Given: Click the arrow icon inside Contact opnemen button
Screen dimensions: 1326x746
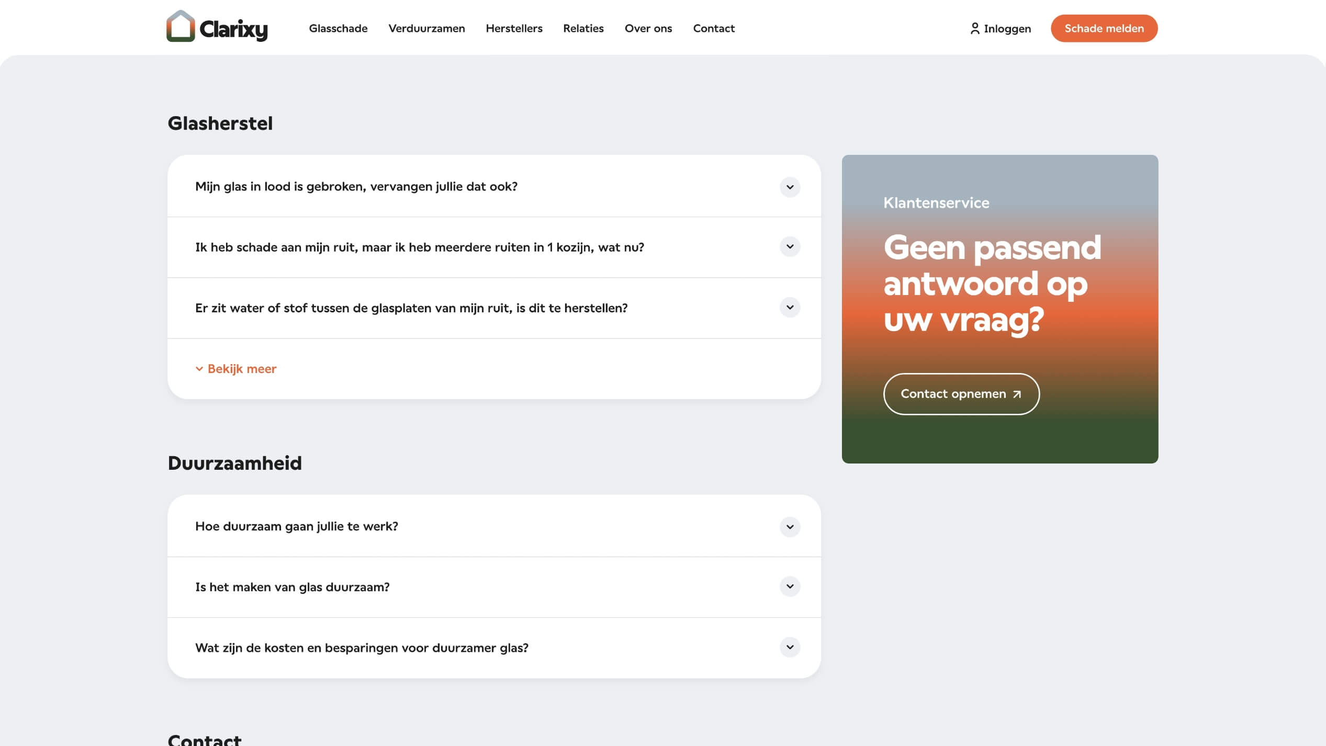Looking at the screenshot, I should pyautogui.click(x=1016, y=394).
